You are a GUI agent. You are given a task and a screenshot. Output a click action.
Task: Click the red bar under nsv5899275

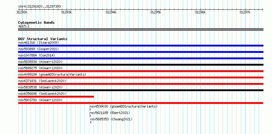point(141,71)
